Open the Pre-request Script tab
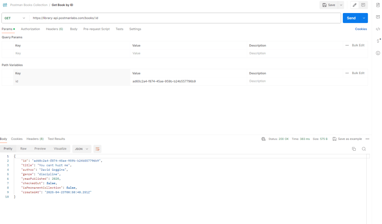Screen dimensions: 382x224 click(96, 29)
